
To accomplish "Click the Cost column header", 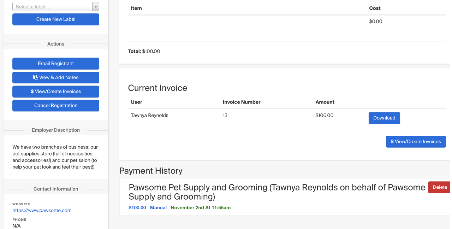I will coord(375,8).
